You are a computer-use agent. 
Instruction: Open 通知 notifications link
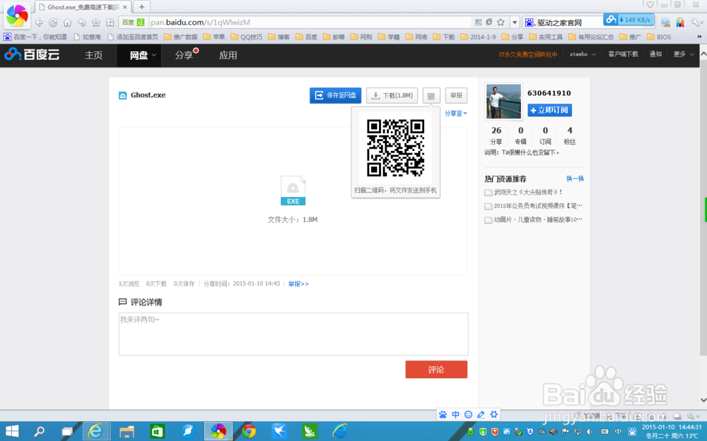click(x=655, y=54)
